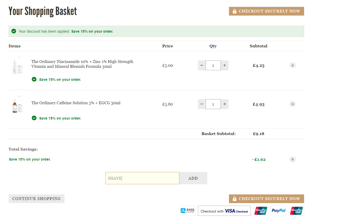Click green check icon under Niacinamide item
The width and height of the screenshot is (339, 224).
tap(34, 79)
